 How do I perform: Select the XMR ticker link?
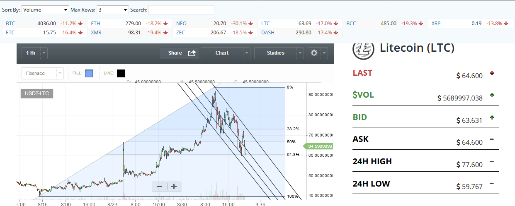(x=96, y=32)
